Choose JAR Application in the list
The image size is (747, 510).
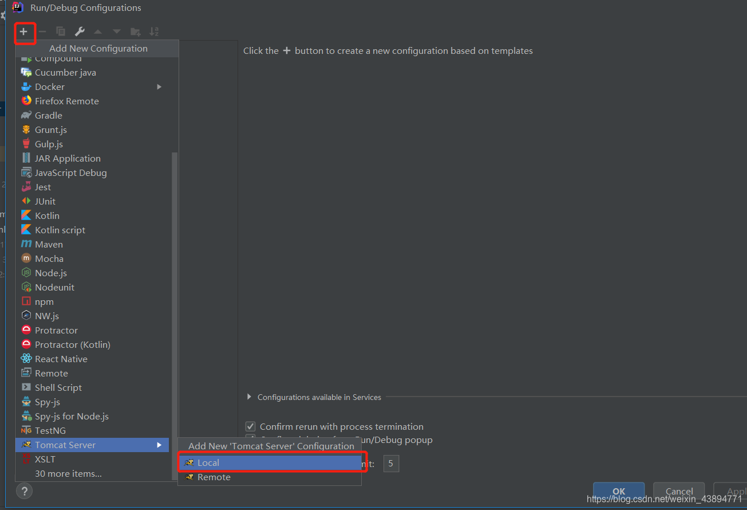[x=92, y=158]
